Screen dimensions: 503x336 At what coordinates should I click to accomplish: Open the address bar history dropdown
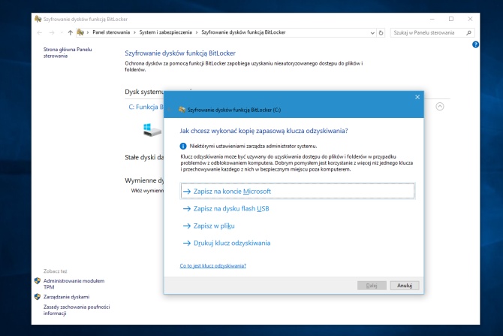pos(372,33)
